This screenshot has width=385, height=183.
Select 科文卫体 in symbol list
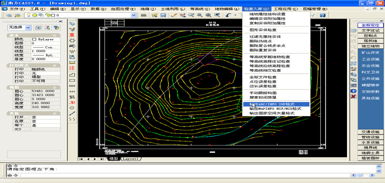pos(370,72)
